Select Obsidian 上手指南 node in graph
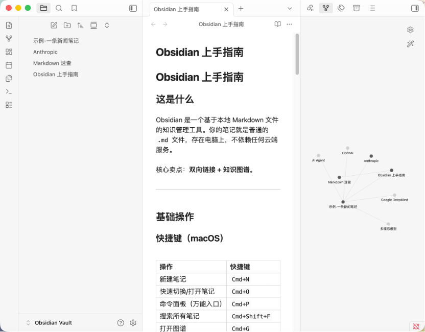This screenshot has width=425, height=332. [x=392, y=171]
